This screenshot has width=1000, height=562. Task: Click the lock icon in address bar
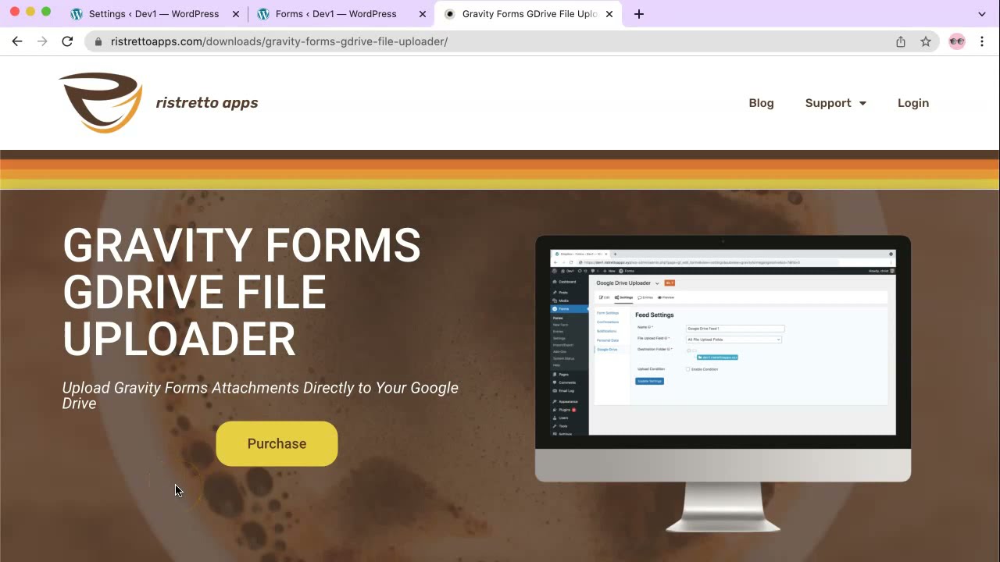pos(98,41)
